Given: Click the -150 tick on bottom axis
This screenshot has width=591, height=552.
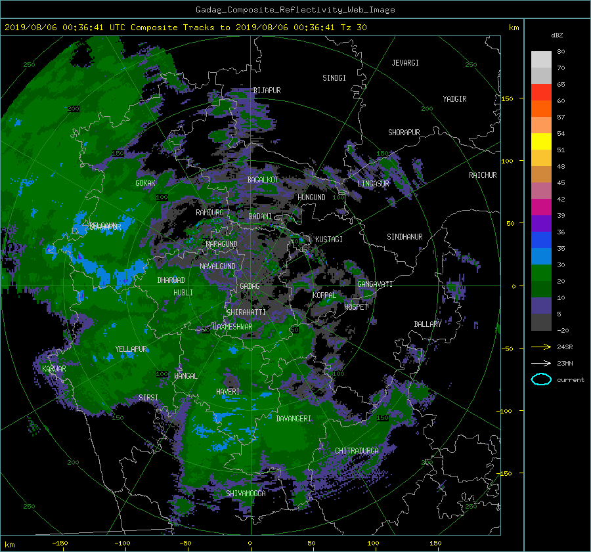Looking at the screenshot, I should pos(60,543).
